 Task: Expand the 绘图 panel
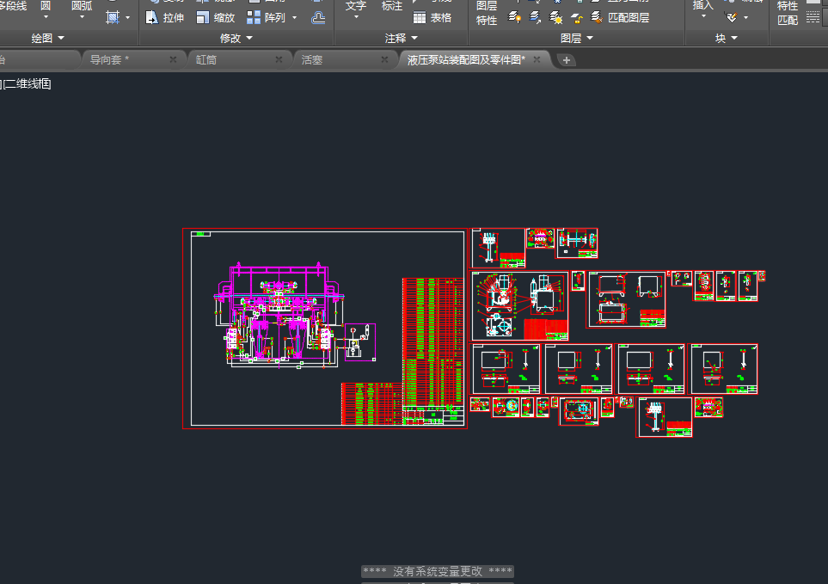[x=47, y=38]
